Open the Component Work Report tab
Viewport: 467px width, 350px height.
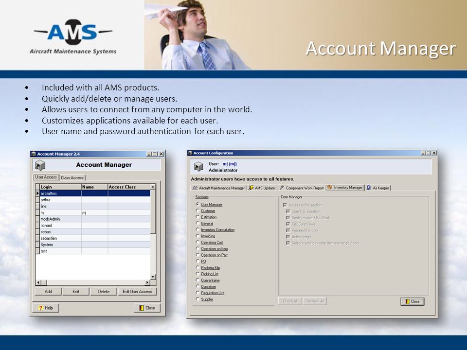tap(302, 188)
